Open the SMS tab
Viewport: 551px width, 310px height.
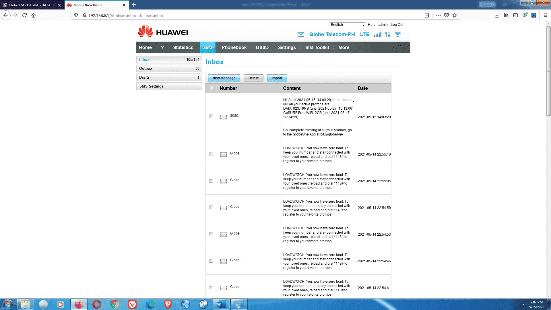coord(207,47)
